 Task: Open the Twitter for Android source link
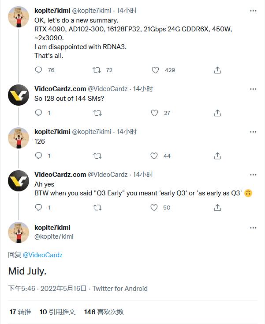coord(120,289)
